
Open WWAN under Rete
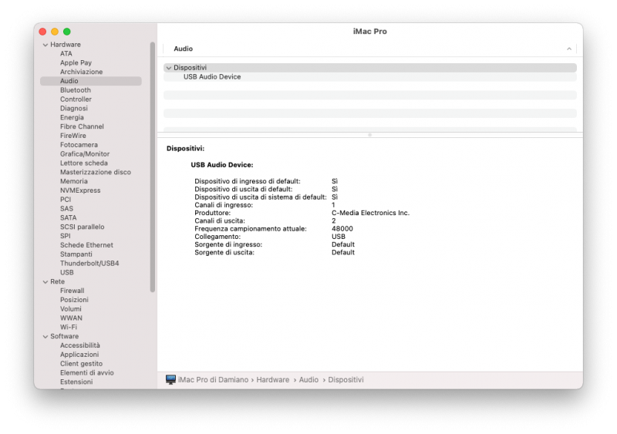[71, 318]
